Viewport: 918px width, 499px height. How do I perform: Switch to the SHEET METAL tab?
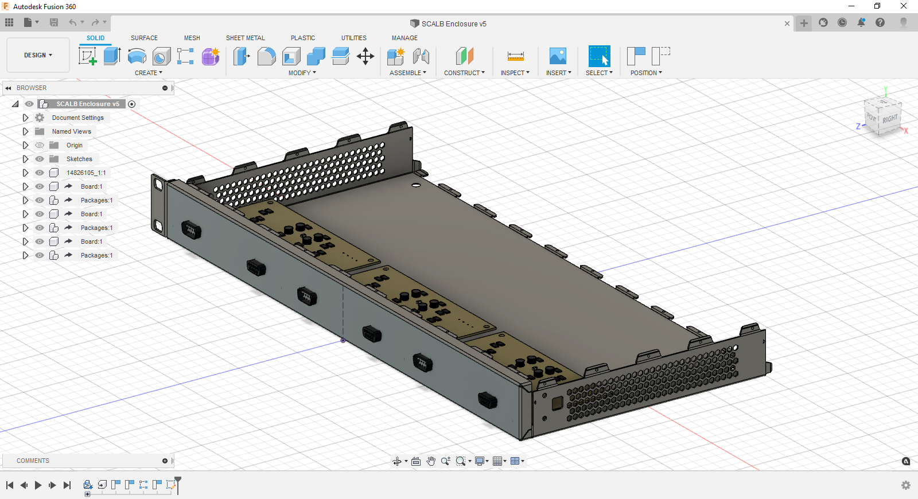[246, 38]
